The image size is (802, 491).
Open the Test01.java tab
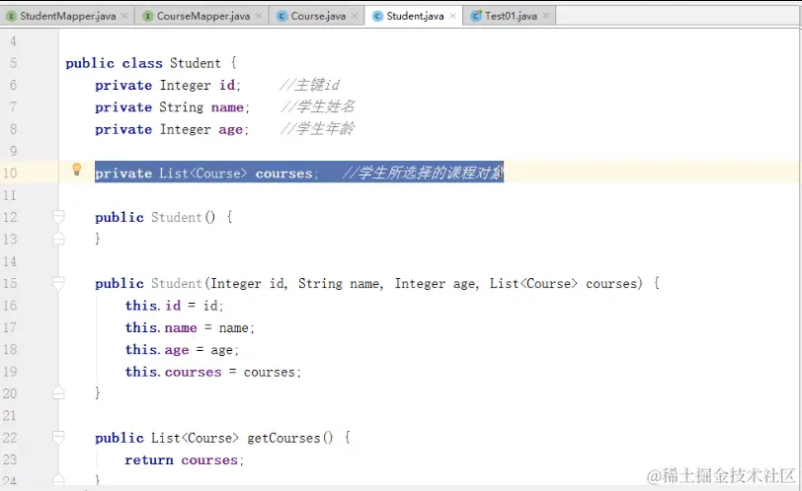click(x=511, y=16)
